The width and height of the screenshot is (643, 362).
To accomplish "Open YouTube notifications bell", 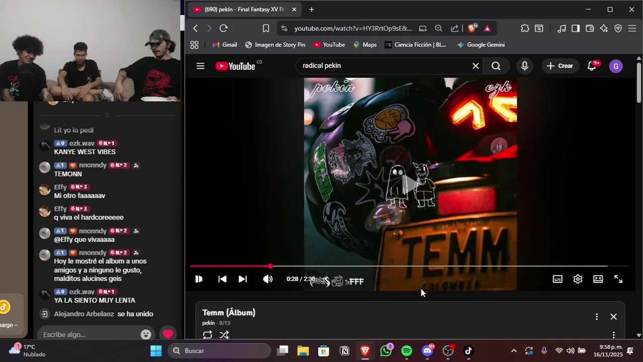I will [x=592, y=66].
